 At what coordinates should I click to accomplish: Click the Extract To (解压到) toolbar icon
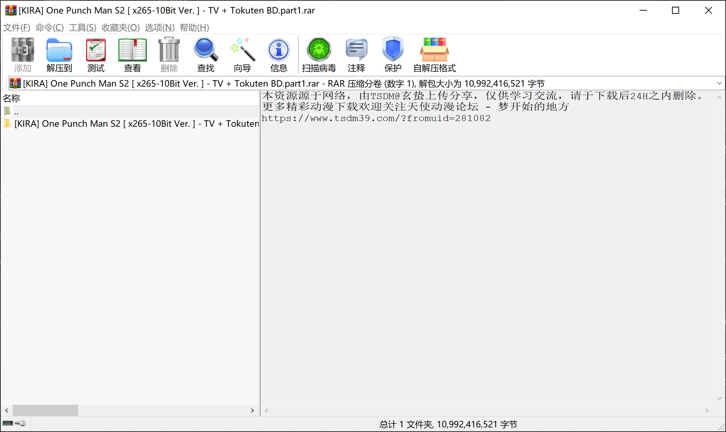(x=59, y=54)
